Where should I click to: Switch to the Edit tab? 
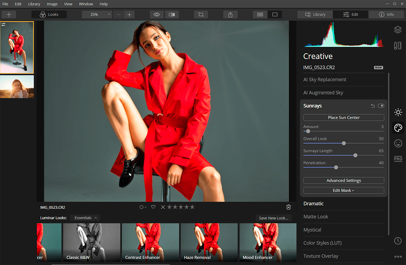click(350, 14)
